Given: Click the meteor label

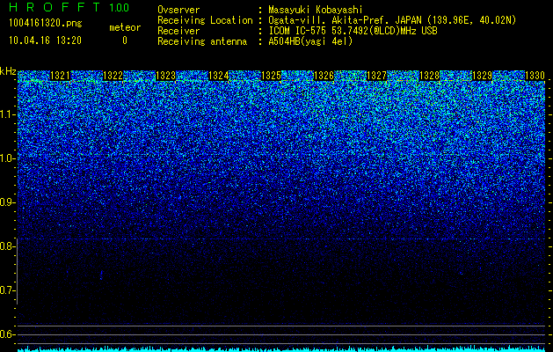Looking at the screenshot, I should (125, 27).
